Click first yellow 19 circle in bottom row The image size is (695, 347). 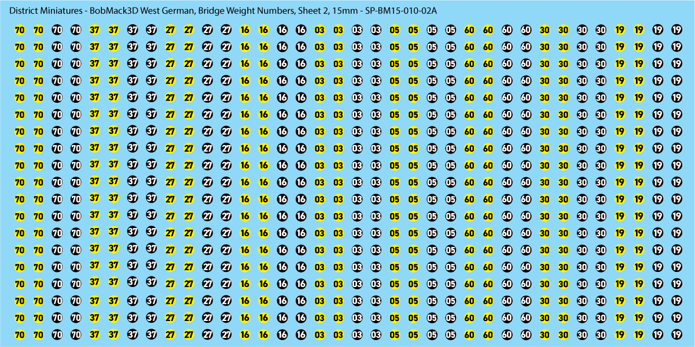point(620,334)
